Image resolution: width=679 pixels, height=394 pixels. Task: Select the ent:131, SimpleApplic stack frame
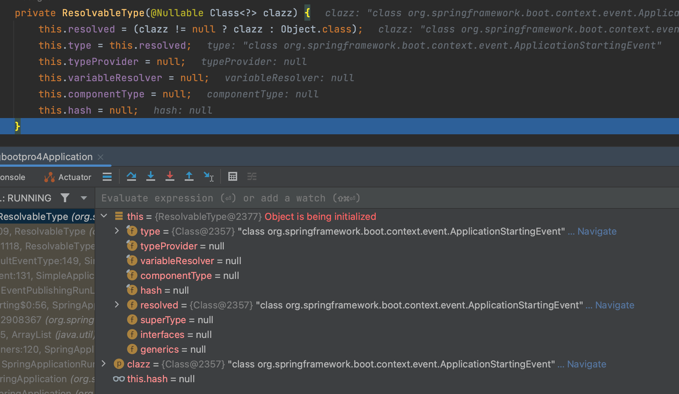point(47,276)
